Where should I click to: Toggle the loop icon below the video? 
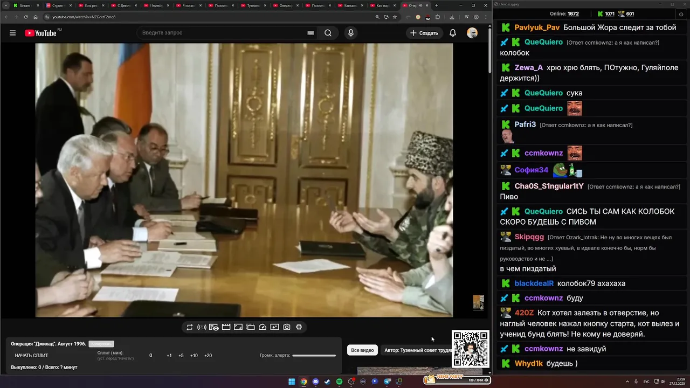pos(190,327)
